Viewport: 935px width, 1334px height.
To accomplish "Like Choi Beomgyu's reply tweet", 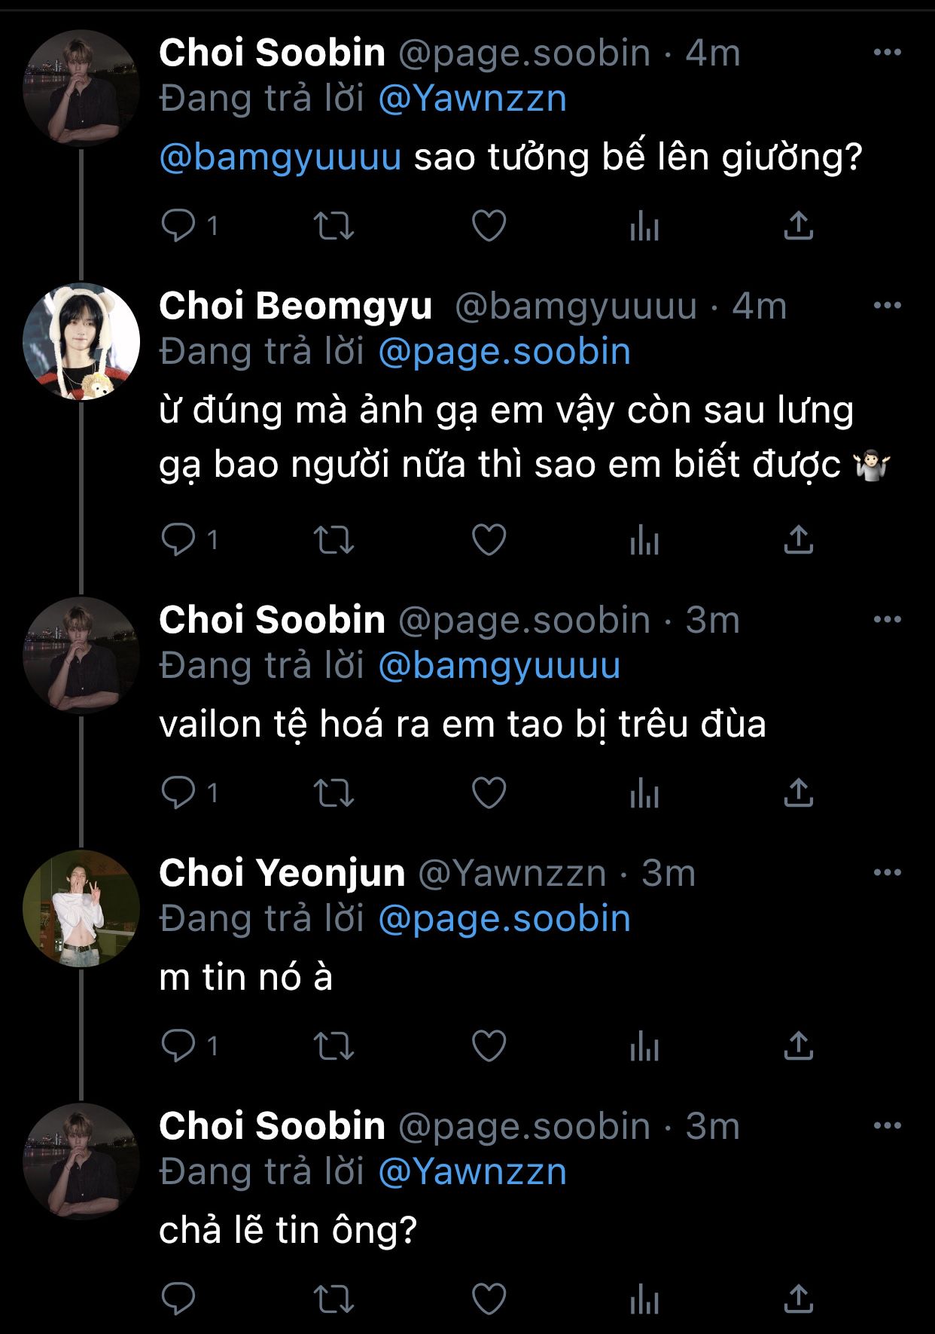I will [x=489, y=539].
